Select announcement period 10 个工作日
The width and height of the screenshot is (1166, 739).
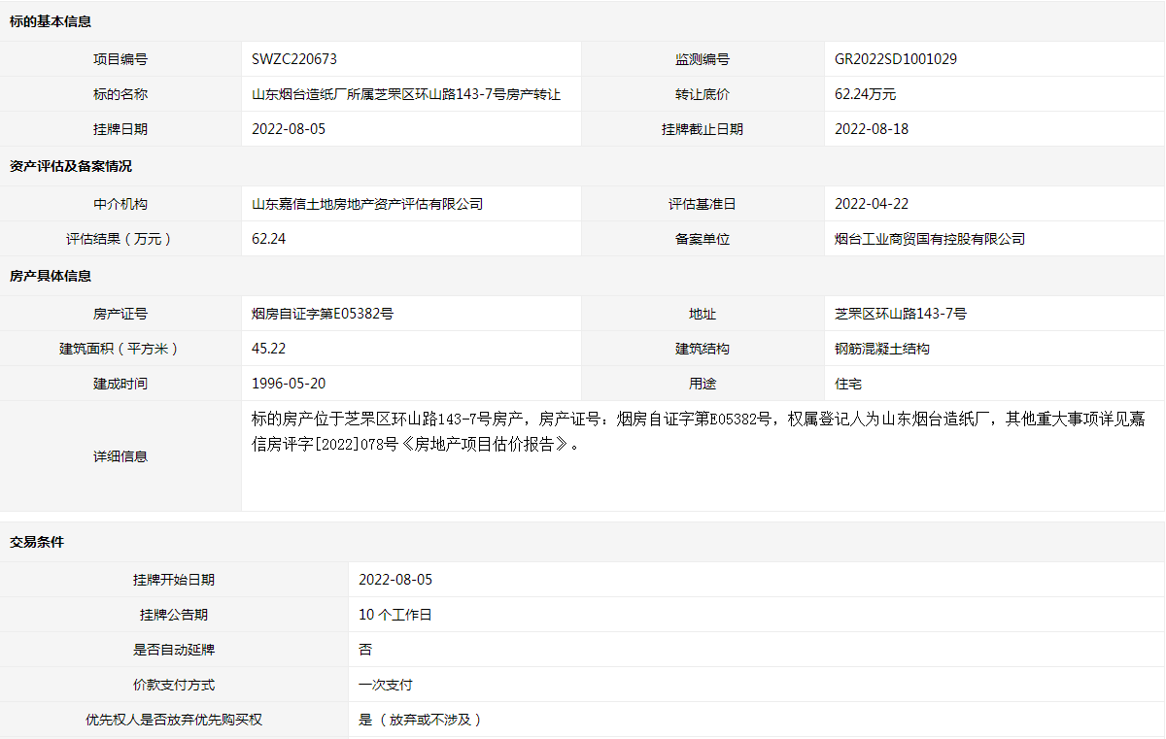point(394,615)
